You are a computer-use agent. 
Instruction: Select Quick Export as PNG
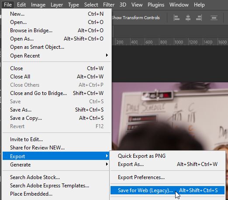tap(167, 156)
